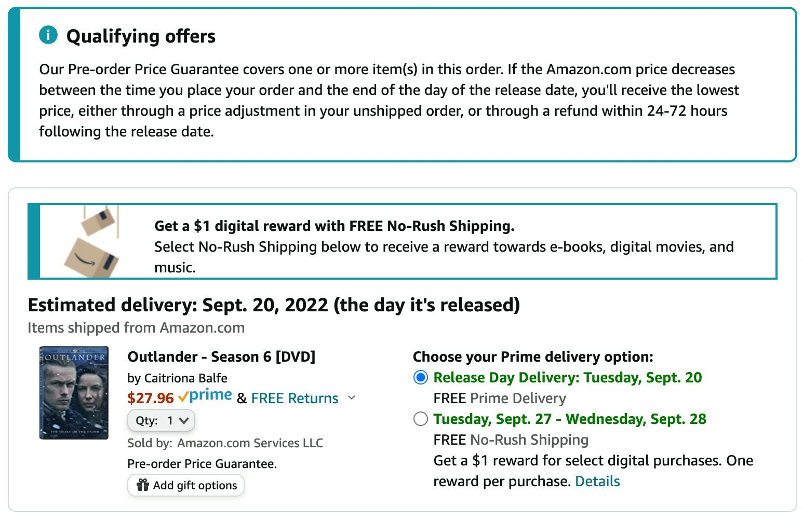This screenshot has height=522, width=803.
Task: Open the No-Rush reward Details link
Action: pyautogui.click(x=597, y=481)
